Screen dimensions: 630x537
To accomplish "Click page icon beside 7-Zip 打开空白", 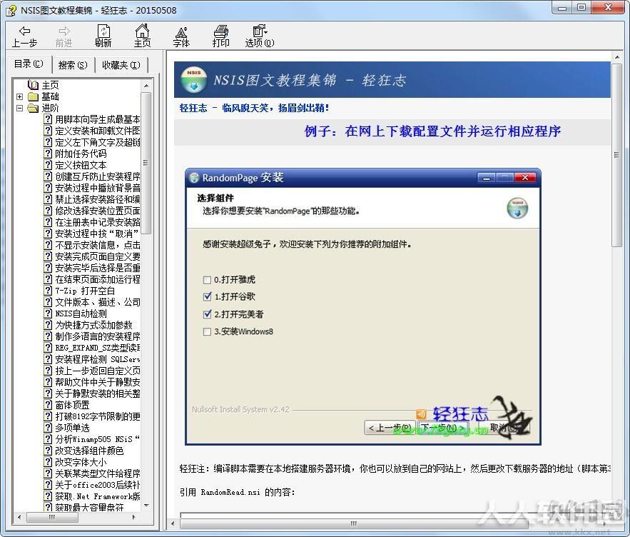I will pyautogui.click(x=49, y=291).
